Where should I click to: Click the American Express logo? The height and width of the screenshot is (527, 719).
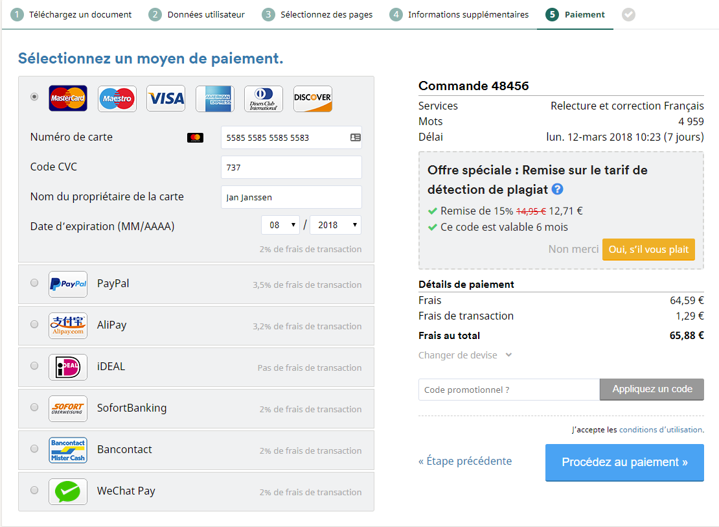coord(215,99)
